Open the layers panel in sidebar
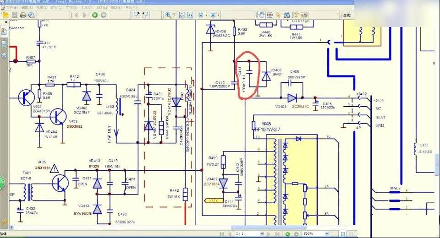 4,55
